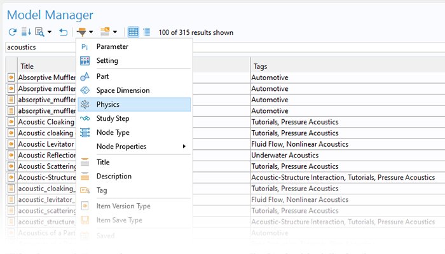The image size is (445, 254).
Task: Select the acoustic_cloaking_ file title
Action: [x=47, y=189]
